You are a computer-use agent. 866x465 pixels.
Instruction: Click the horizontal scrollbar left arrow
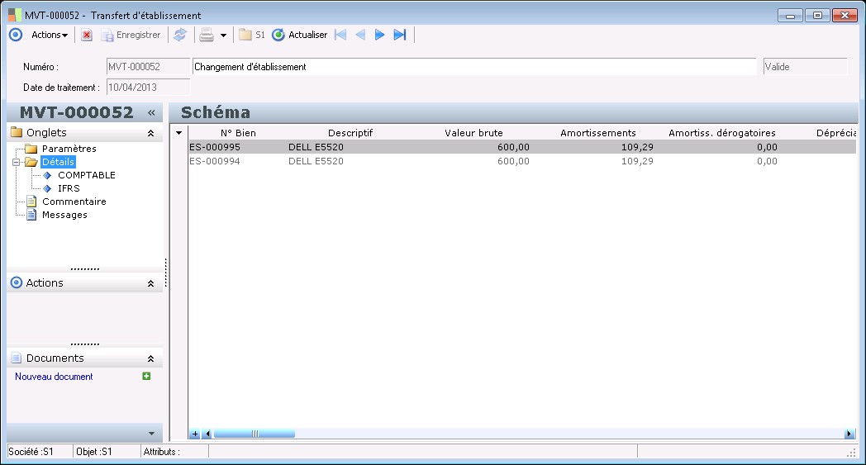pyautogui.click(x=207, y=434)
